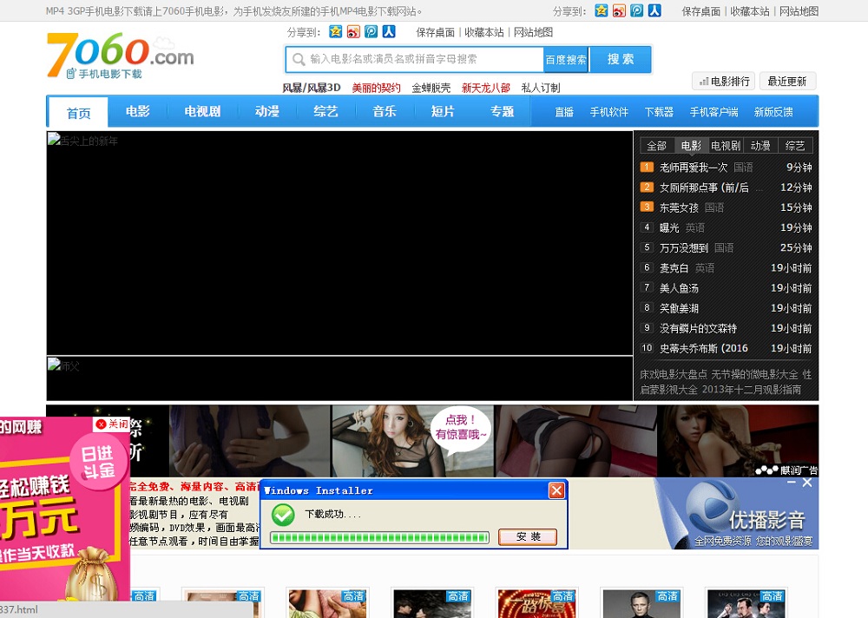This screenshot has height=618, width=868.
Task: Share via Weibo icon in top bar
Action: click(619, 10)
